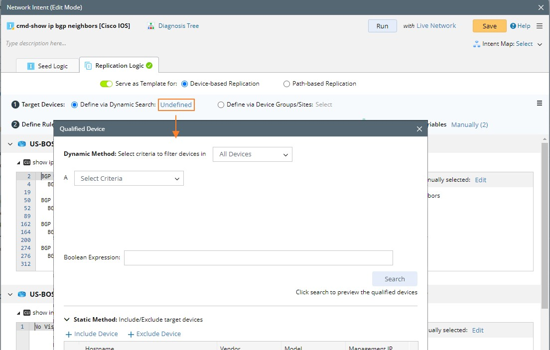This screenshot has height=350, width=550.
Task: Click the Undefined dynamic search link
Action: [x=176, y=105]
